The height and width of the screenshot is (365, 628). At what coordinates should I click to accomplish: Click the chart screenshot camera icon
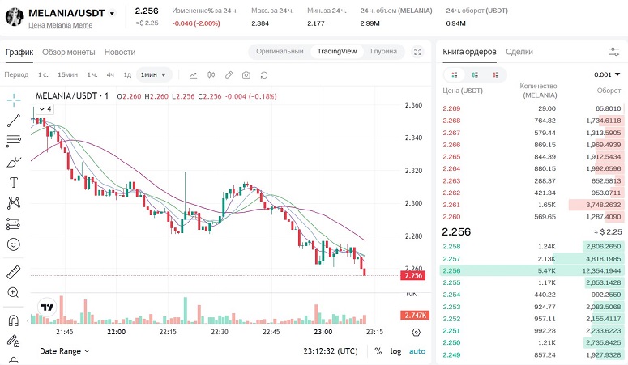246,74
